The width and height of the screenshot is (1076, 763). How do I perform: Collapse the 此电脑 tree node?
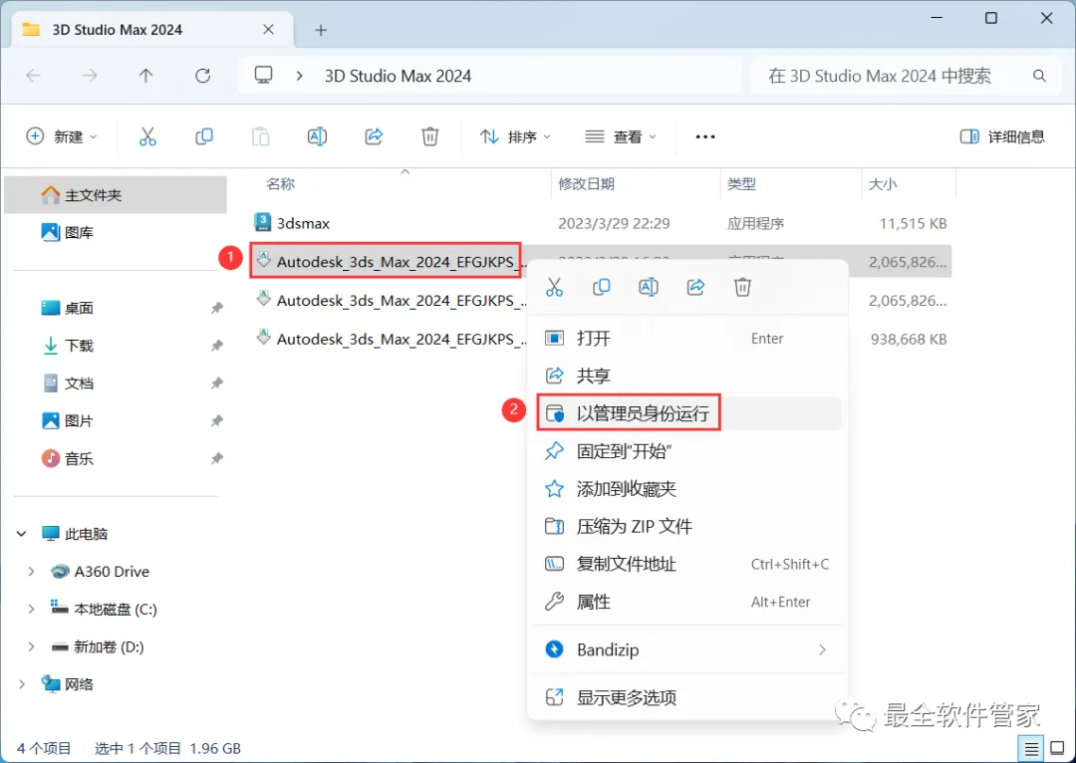[21, 534]
